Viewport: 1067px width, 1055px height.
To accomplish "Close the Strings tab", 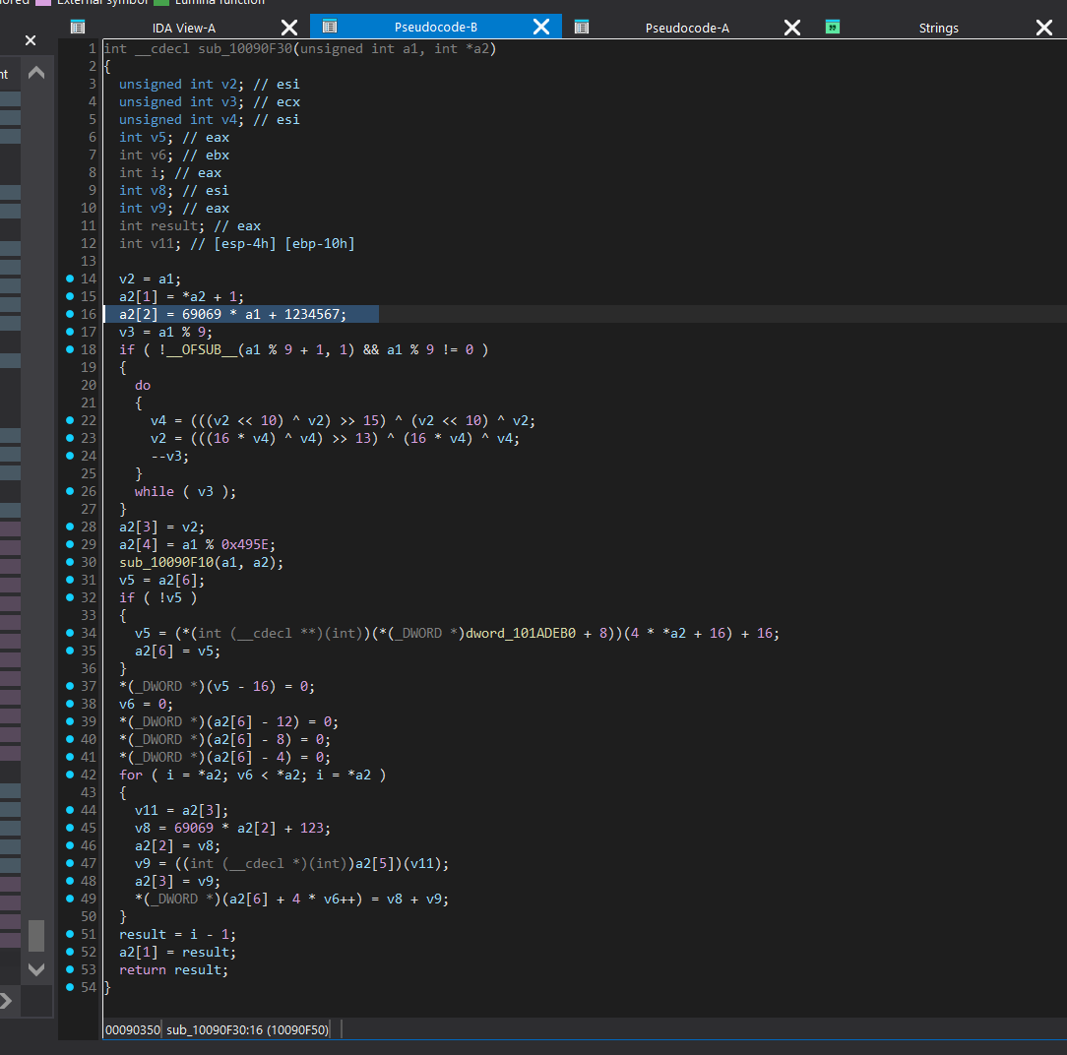I will (x=1043, y=28).
